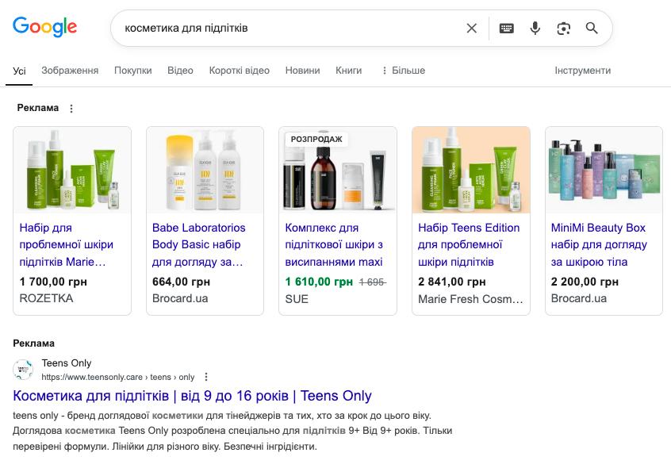
Task: Click the SUE sale product image with РОЗПРОДАЖ badge
Action: 338,171
